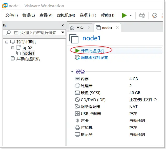Viewport: 166px width, 149px height.
Task: Click the NAT network adapter value
Action: pos(133,107)
